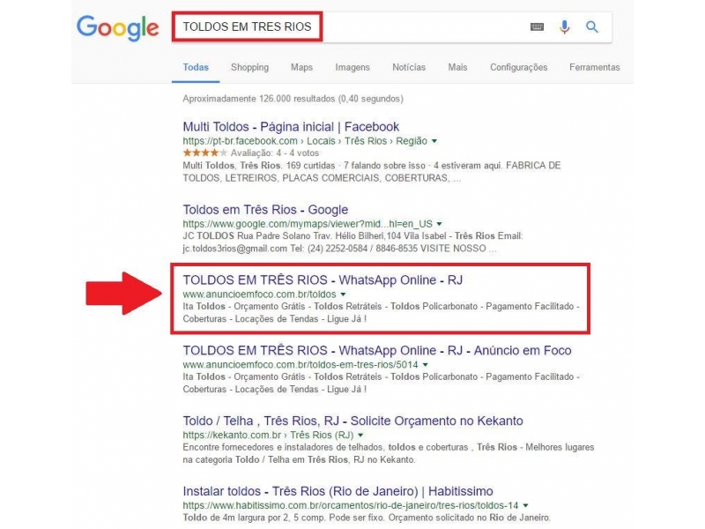Click the toldos-em-tres-rios/5014 URL text
The image size is (705, 529).
coord(301,364)
